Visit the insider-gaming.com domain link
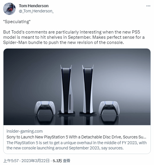This screenshot has height=165, width=154. (x=24, y=131)
